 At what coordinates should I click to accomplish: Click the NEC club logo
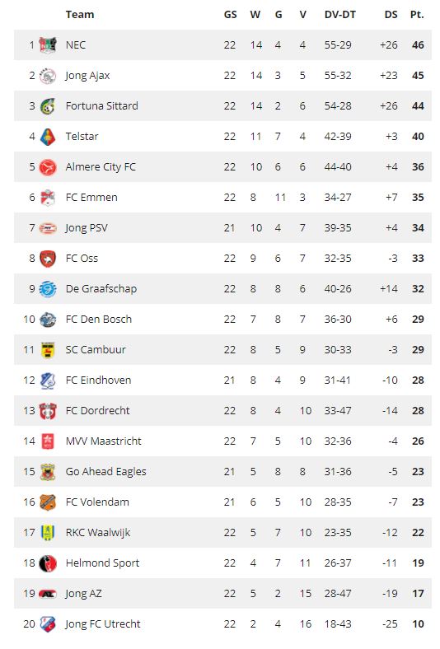click(x=48, y=44)
